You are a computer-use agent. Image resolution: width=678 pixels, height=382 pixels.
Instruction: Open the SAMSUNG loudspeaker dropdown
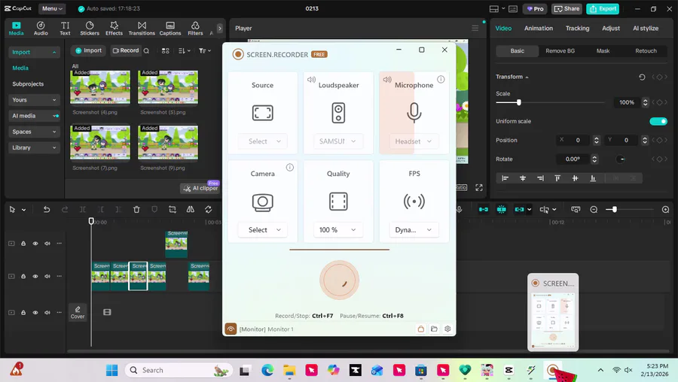coord(338,141)
